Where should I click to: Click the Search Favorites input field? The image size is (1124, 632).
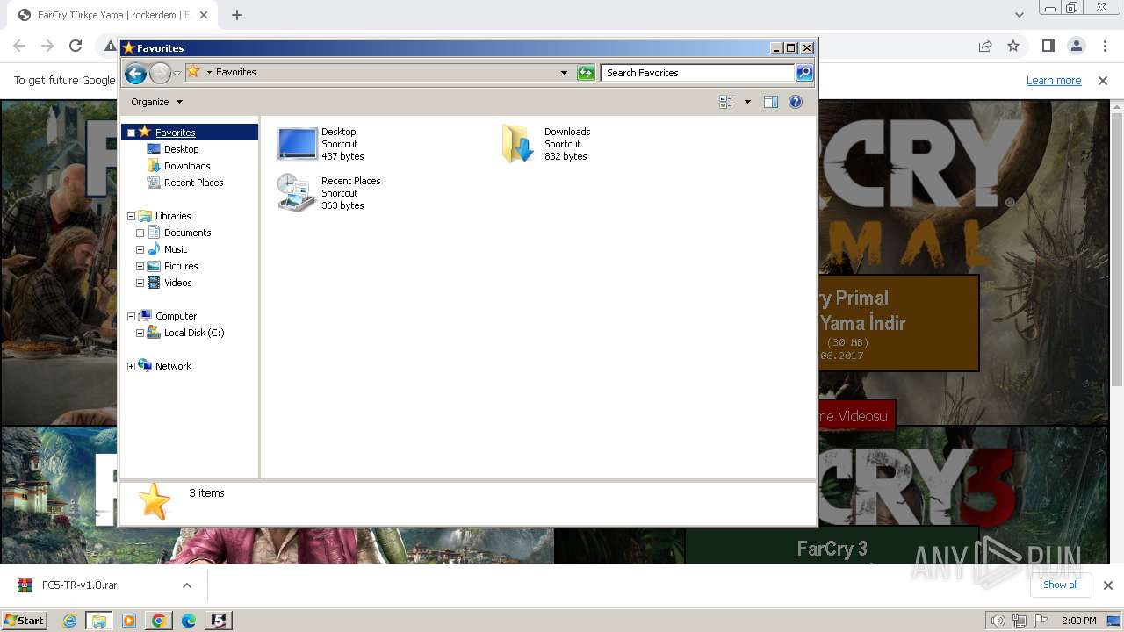(x=697, y=73)
